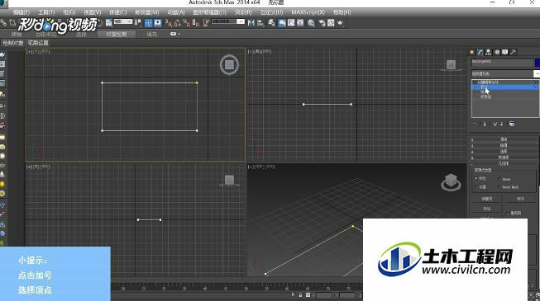Viewport: 540px width, 301px height.
Task: Select the Link tool icon
Action: [x=4, y=23]
